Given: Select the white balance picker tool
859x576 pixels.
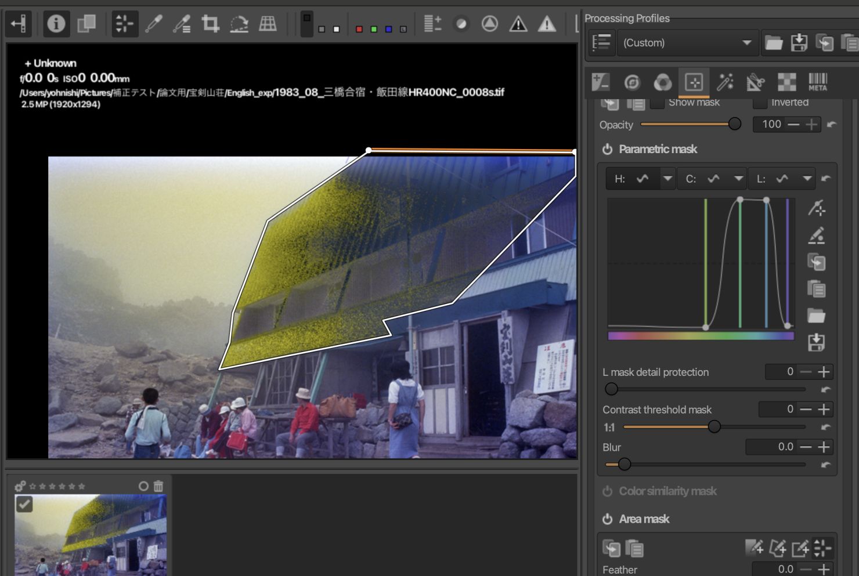Looking at the screenshot, I should coord(153,24).
